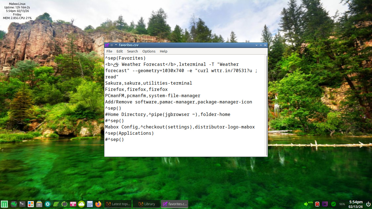Click the volume speaker icon at 60%
Viewport: 372px width, 209px height.
click(x=306, y=204)
